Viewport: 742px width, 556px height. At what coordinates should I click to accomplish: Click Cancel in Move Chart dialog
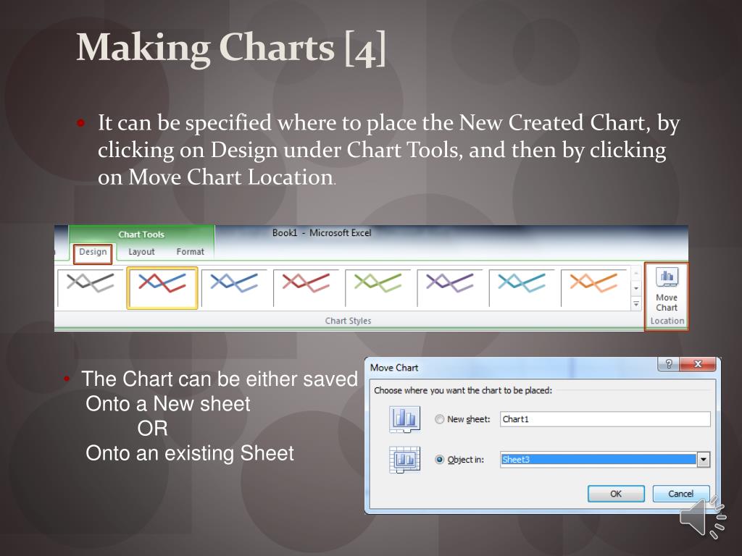pos(680,494)
